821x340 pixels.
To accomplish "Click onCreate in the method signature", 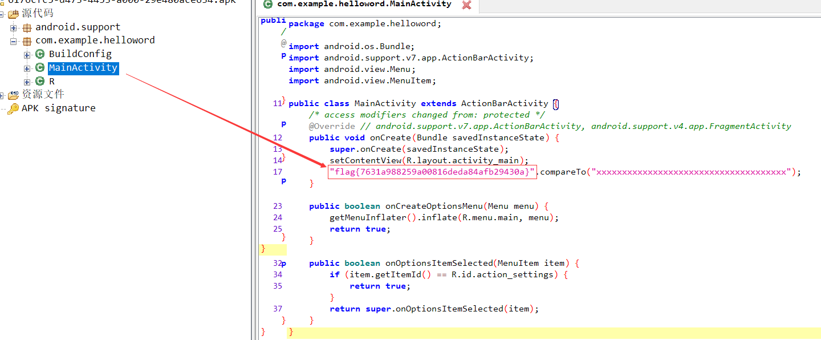I will click(391, 137).
